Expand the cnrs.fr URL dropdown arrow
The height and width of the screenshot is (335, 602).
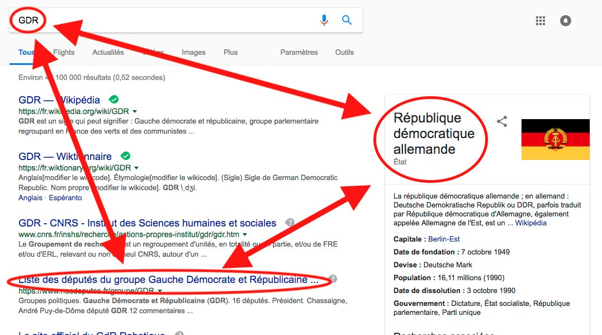point(245,234)
